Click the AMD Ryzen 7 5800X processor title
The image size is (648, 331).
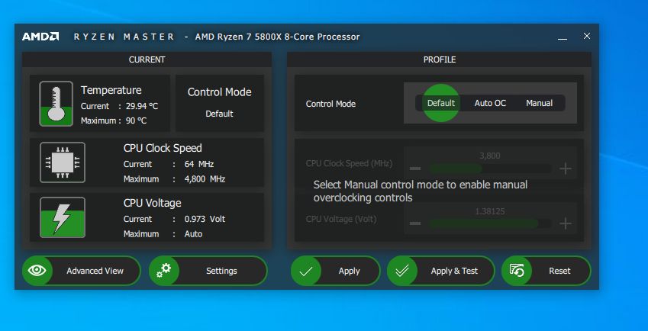[277, 37]
